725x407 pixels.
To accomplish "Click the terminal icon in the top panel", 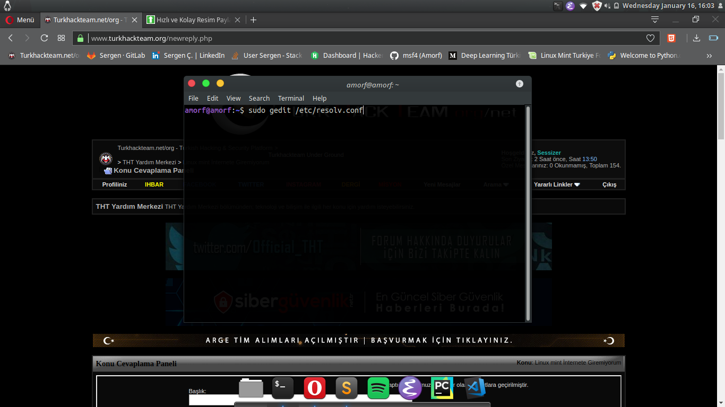I will (557, 6).
